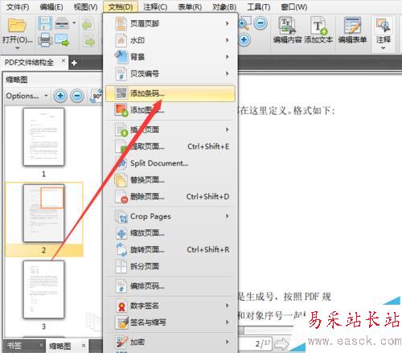Choose 编排页码... menu entry
This screenshot has width=402, height=353.
[170, 286]
